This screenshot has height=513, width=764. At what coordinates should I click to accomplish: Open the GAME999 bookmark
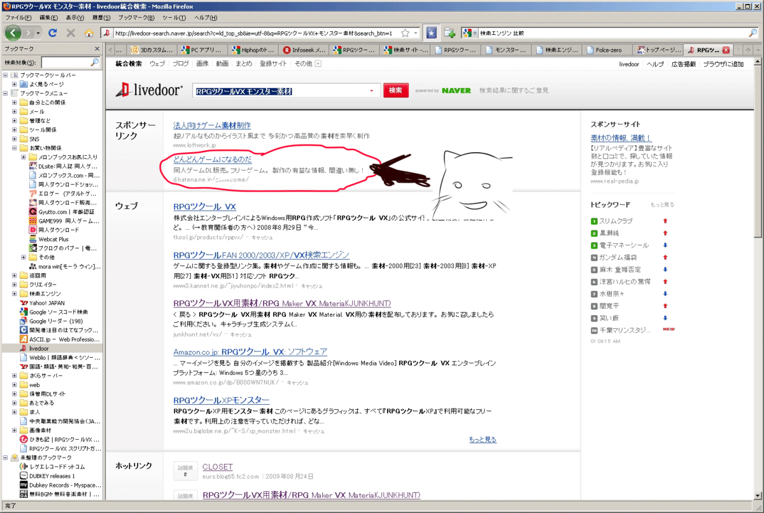click(64, 221)
